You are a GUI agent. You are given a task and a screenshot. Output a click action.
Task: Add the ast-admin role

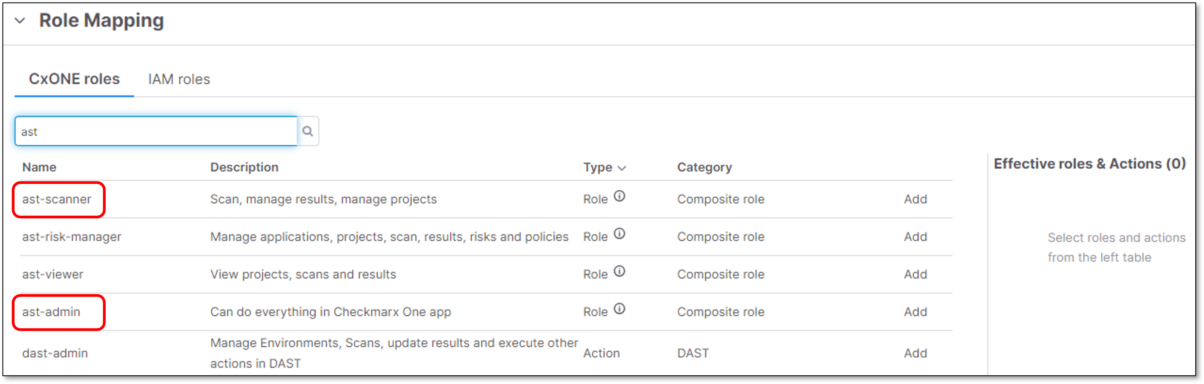(915, 312)
